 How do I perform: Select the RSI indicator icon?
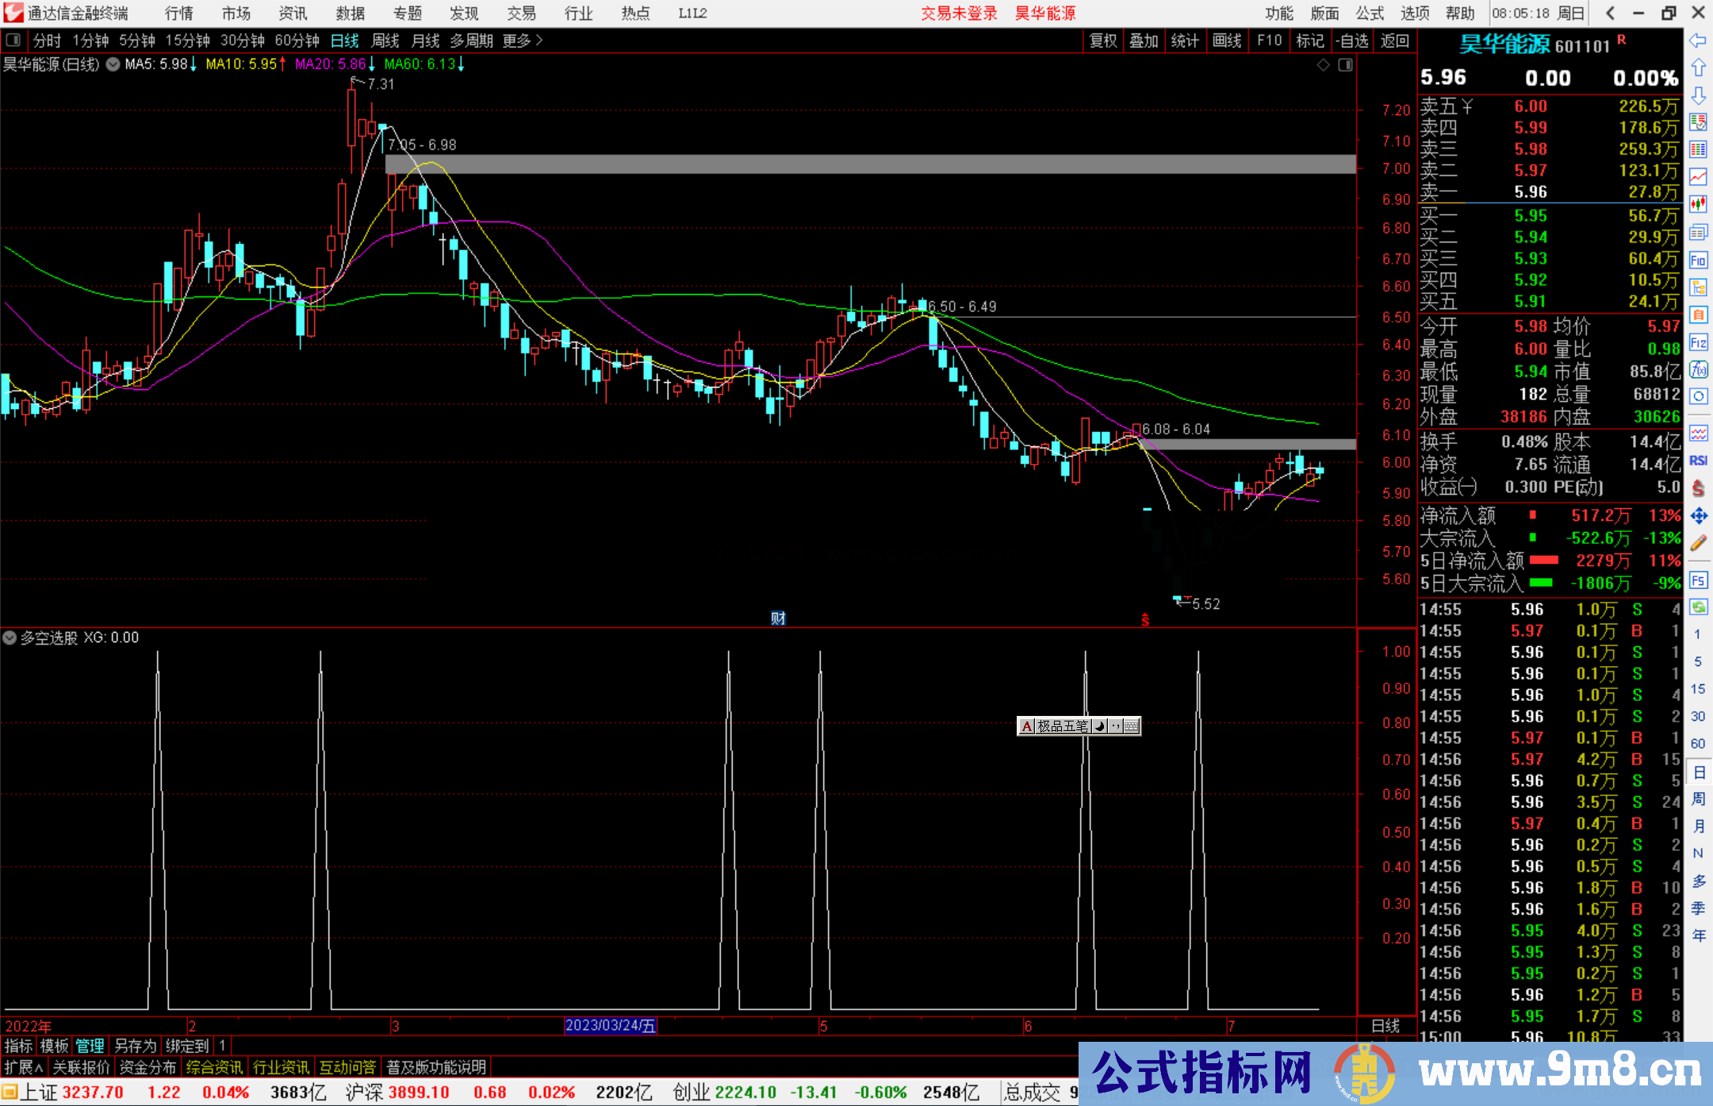tap(1698, 461)
